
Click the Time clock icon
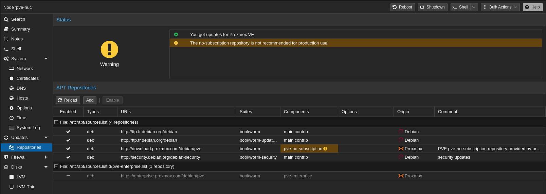pyautogui.click(x=12, y=118)
